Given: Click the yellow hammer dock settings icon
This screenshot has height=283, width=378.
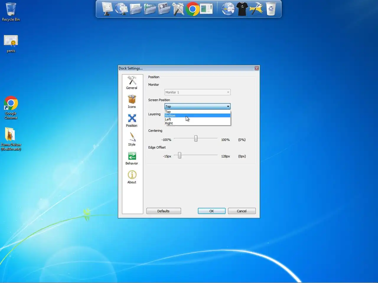Looking at the screenshot, I should tap(256, 9).
